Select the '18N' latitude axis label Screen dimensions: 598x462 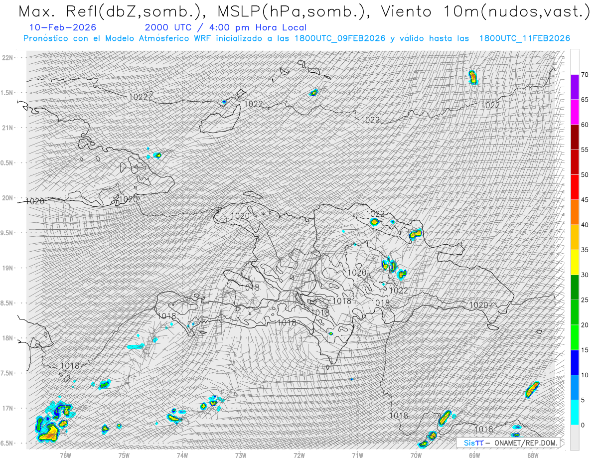point(7,338)
